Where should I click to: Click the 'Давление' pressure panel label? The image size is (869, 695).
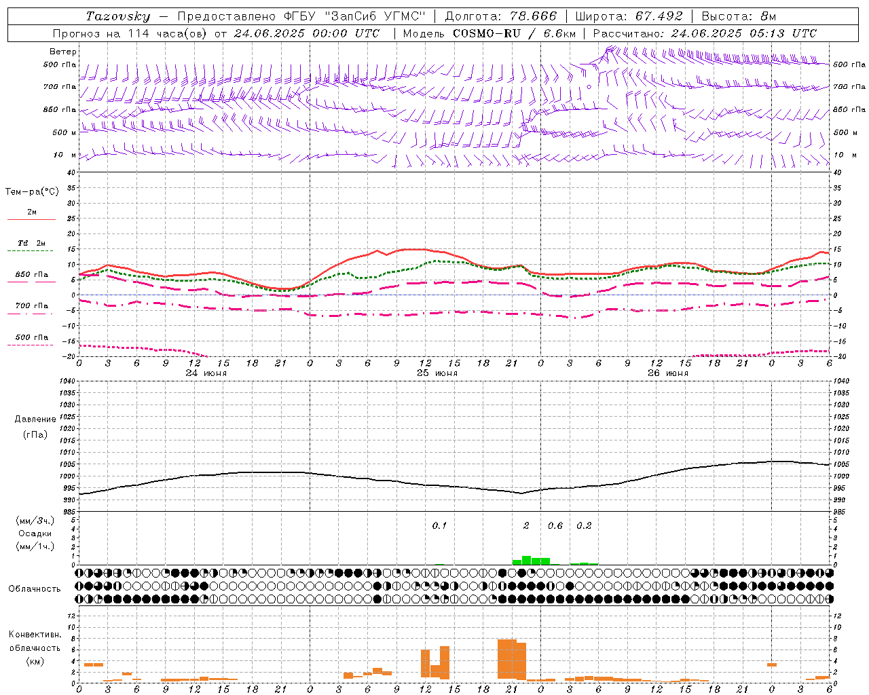point(35,419)
